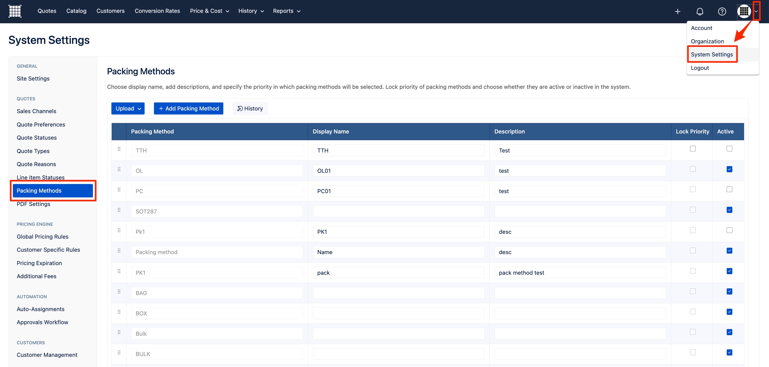Screen dimensions: 769x367
Task: Expand the History navbar menu
Action: 251,11
